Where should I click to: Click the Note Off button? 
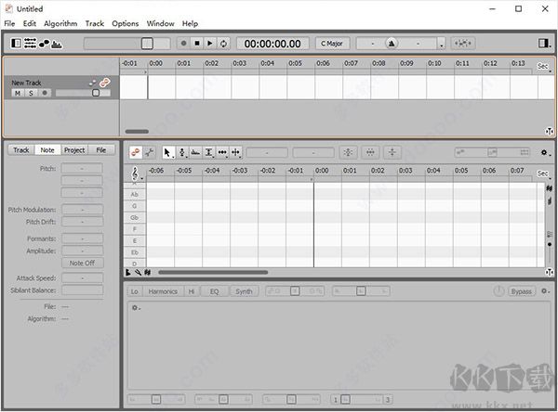tap(82, 264)
